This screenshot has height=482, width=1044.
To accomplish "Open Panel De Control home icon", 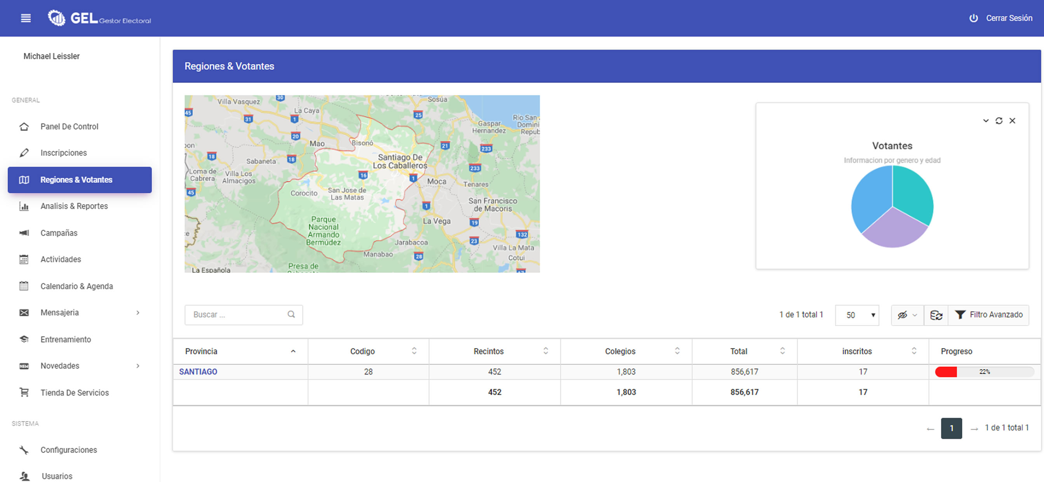I will [x=24, y=127].
